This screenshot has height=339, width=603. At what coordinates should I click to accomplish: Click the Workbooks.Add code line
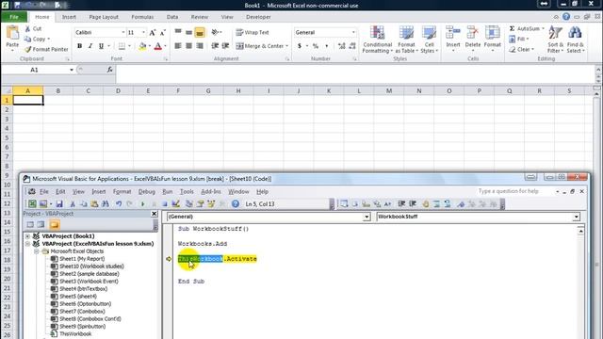203,244
